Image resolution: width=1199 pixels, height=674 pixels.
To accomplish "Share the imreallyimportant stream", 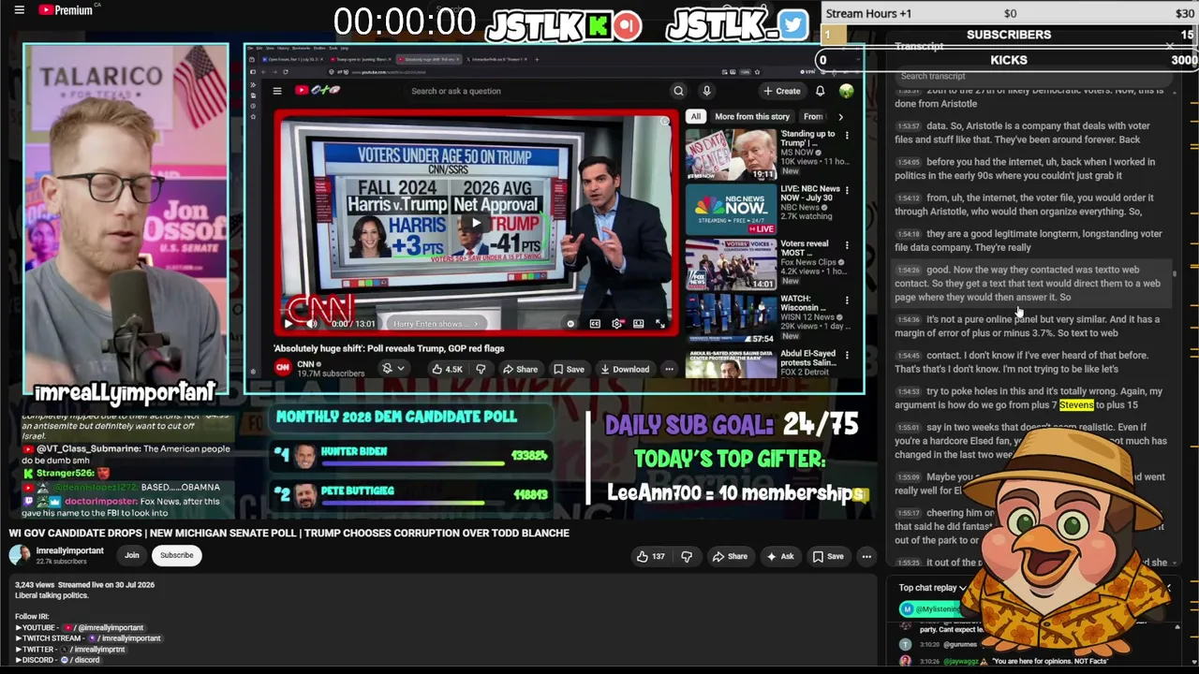I will 730,556.
